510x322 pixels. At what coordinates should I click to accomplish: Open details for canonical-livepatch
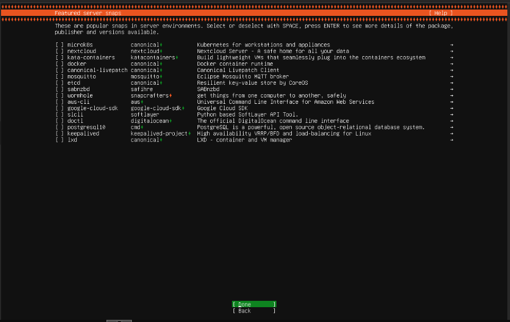point(451,70)
